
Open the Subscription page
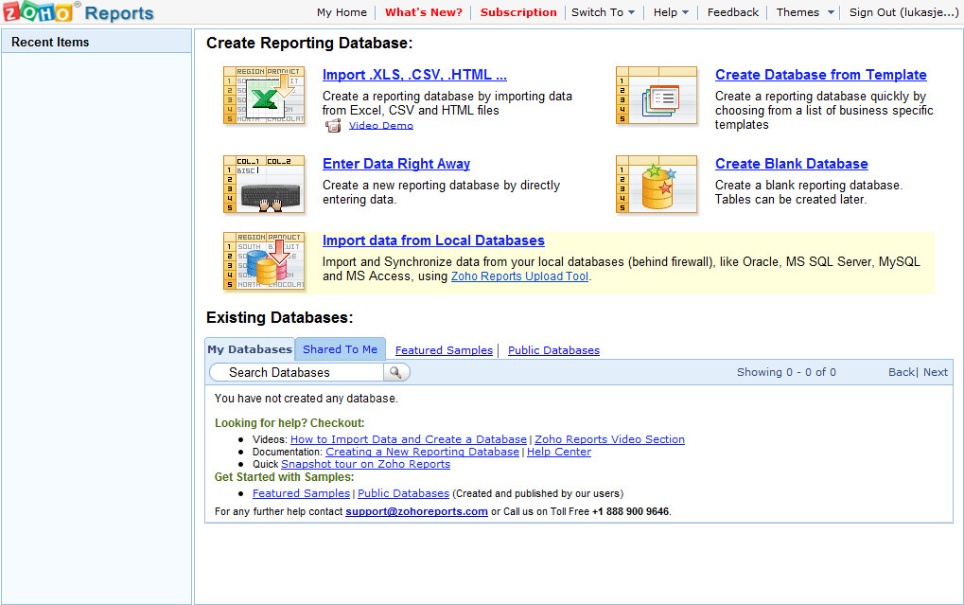pos(518,12)
